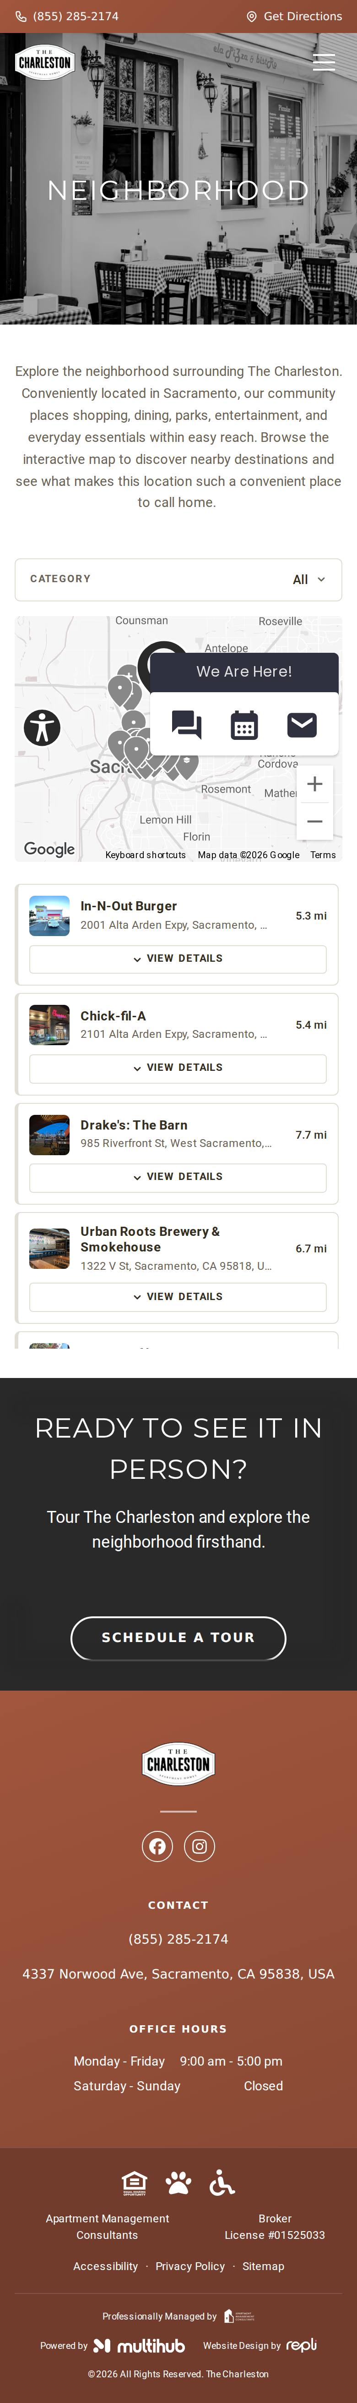
Task: Zoom in on the map
Action: click(x=315, y=783)
